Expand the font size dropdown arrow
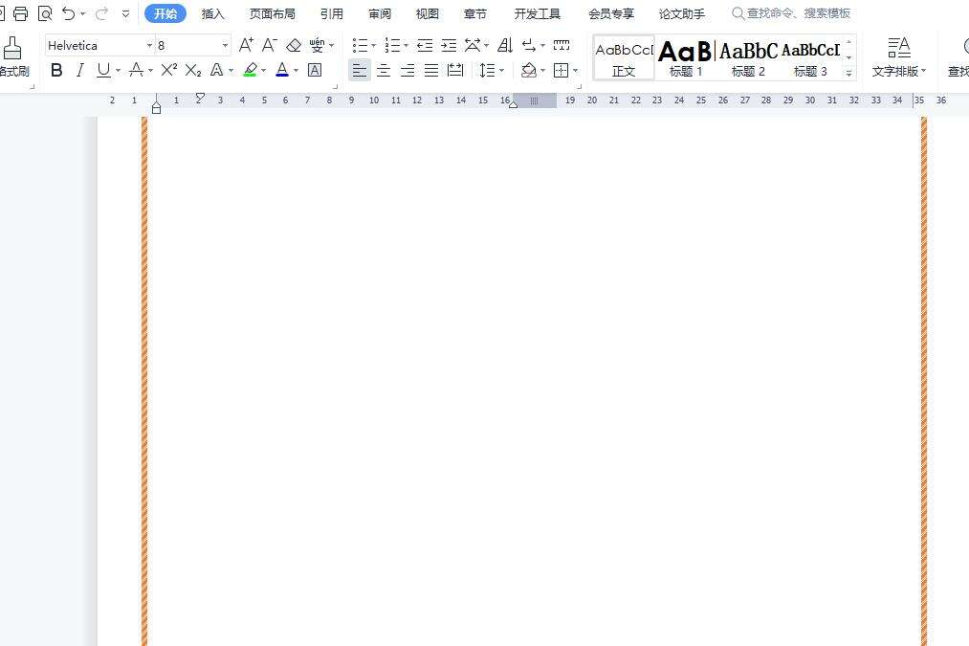The height and width of the screenshot is (646, 969). [225, 45]
